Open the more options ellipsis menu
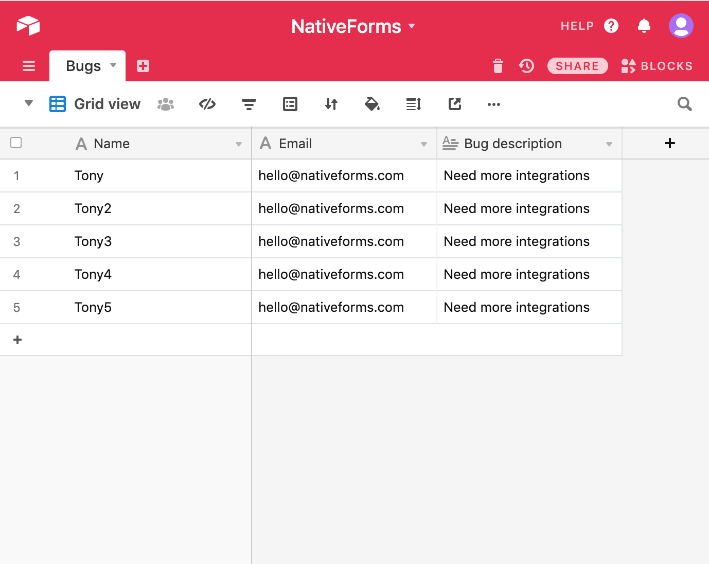This screenshot has height=564, width=709. point(494,104)
